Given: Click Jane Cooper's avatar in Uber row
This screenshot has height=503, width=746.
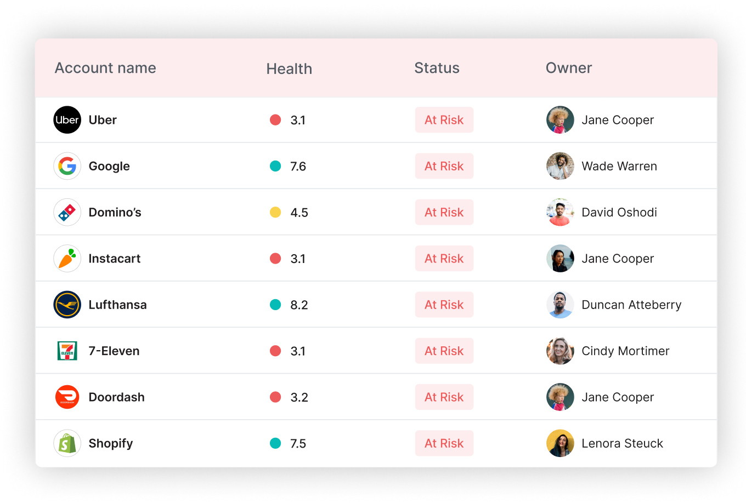Looking at the screenshot, I should [x=560, y=120].
